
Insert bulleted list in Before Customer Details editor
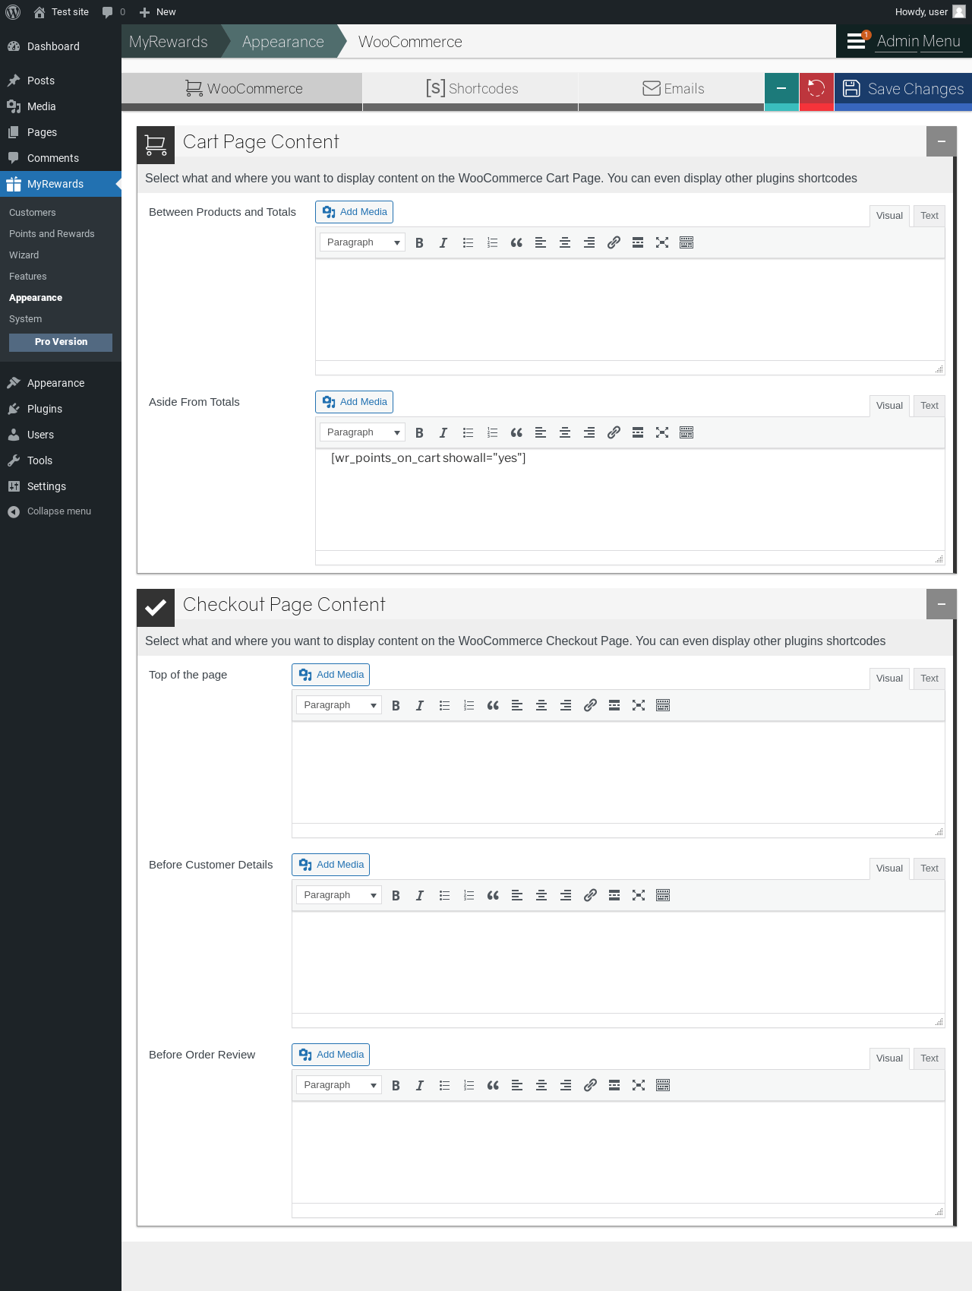pyautogui.click(x=444, y=895)
